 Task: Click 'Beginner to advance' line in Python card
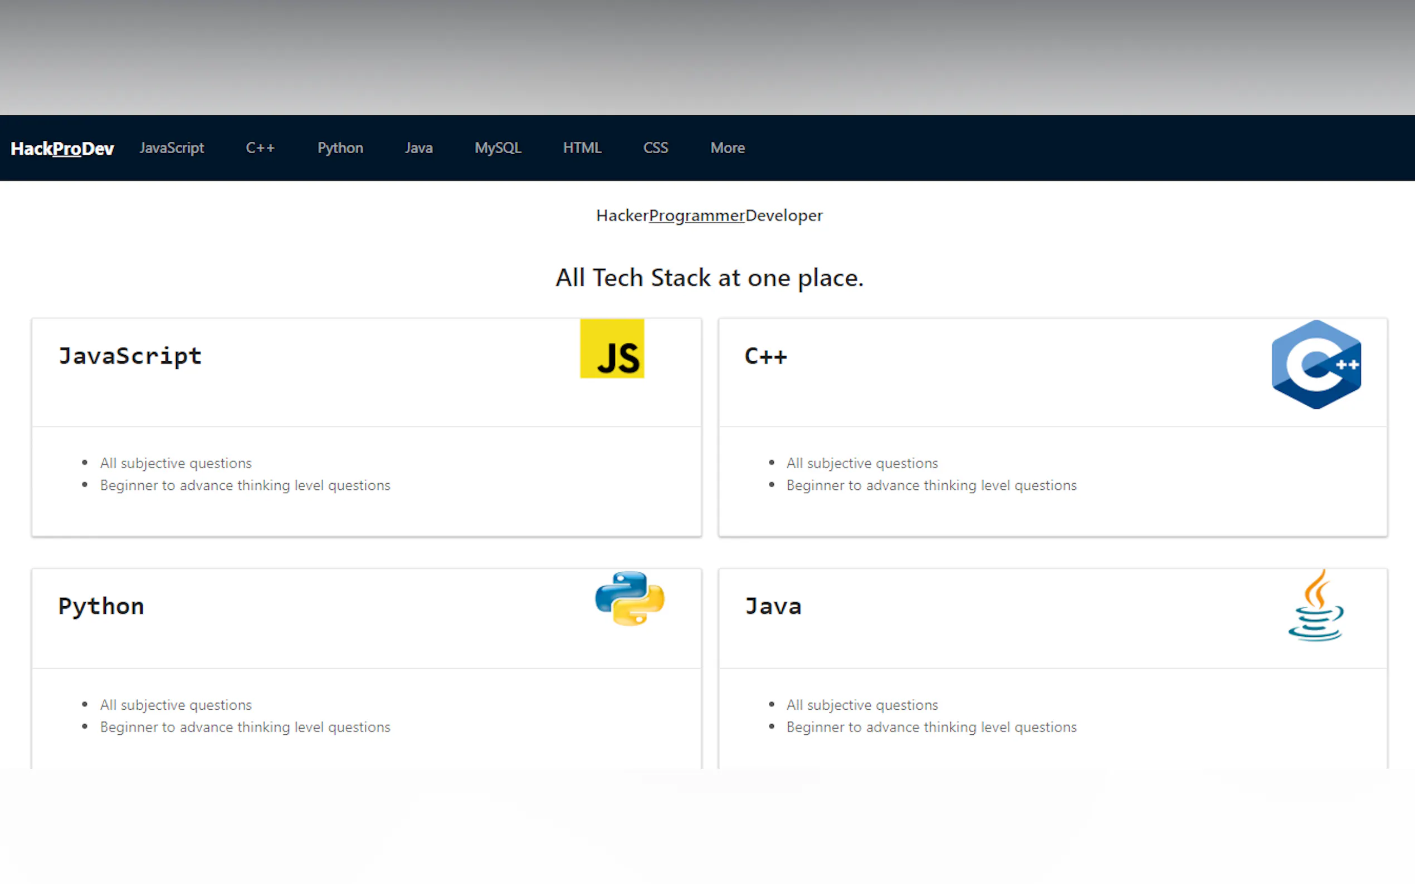(245, 726)
